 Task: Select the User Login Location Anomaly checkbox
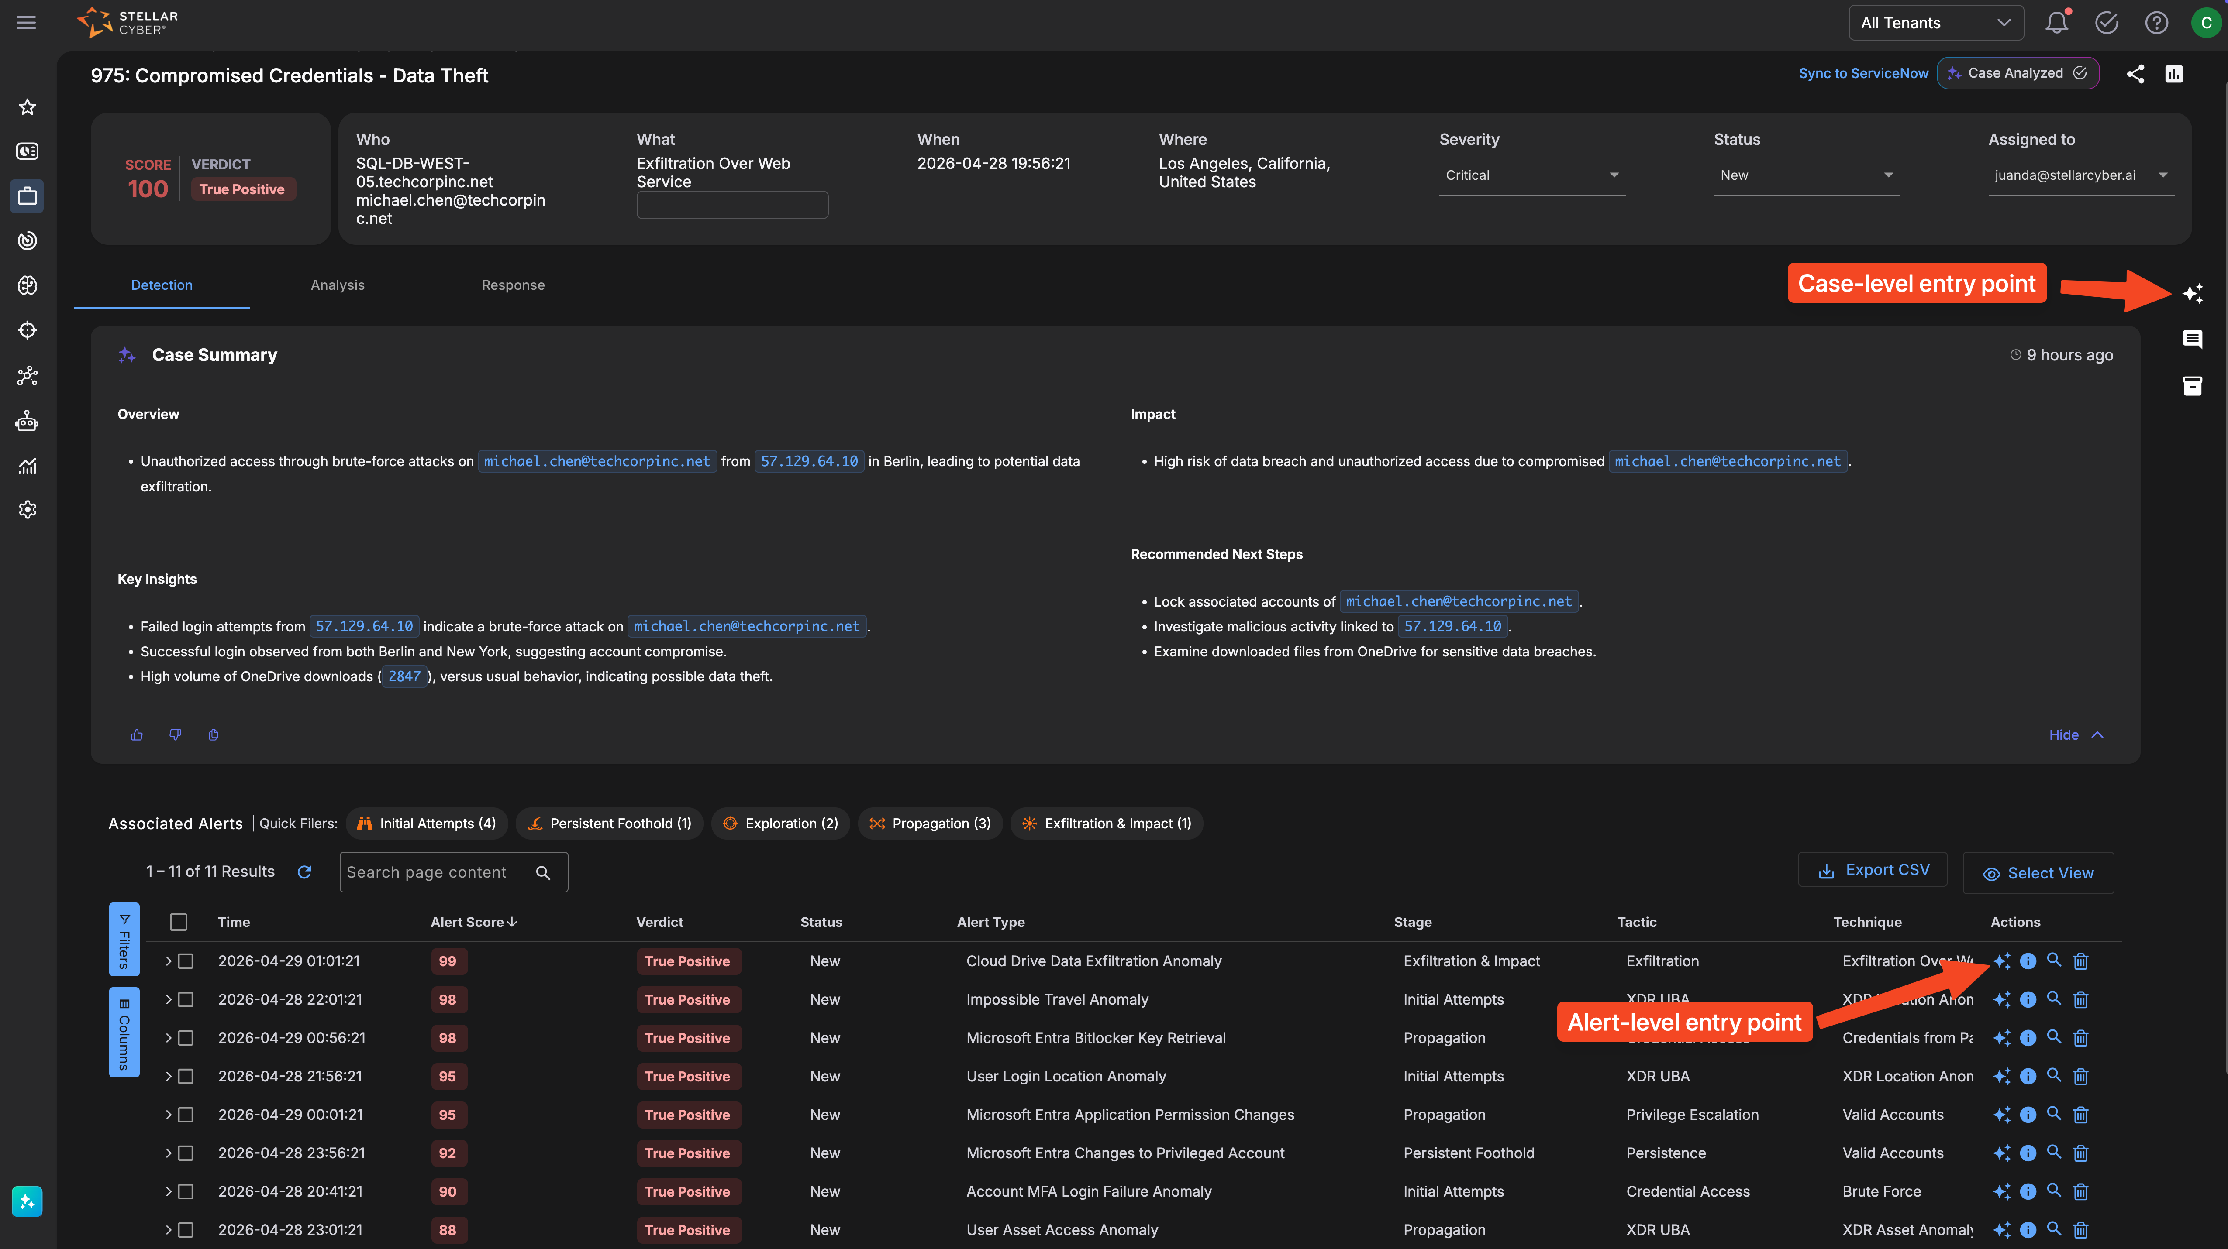pyautogui.click(x=186, y=1076)
